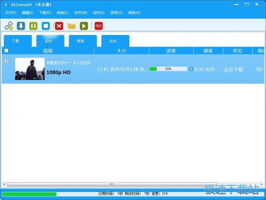
Task: Sort by 视频 column header
Action: pos(48,51)
